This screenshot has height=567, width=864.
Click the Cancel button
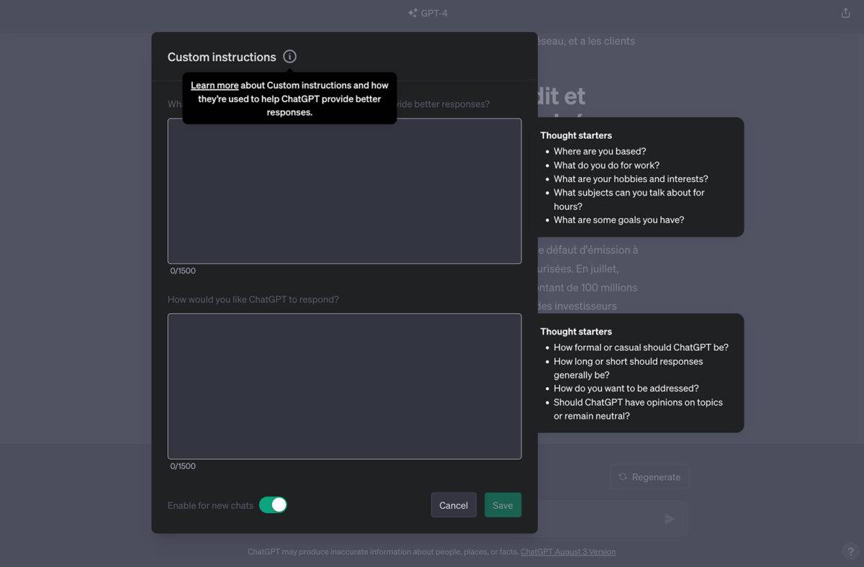[454, 505]
